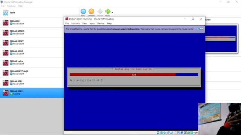Click the network adapter icon in the status bar
The image size is (241, 135).
[168, 133]
